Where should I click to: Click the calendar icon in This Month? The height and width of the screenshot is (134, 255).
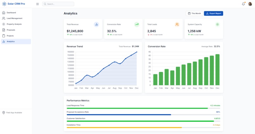189,14
